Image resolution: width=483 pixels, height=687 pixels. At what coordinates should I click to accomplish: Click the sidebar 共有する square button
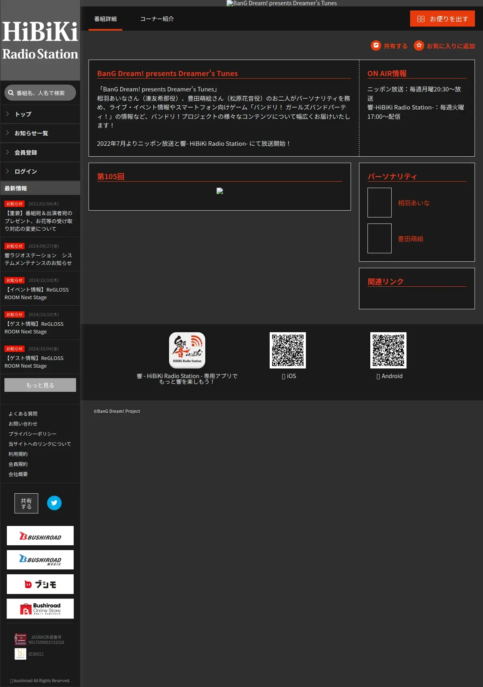point(26,503)
